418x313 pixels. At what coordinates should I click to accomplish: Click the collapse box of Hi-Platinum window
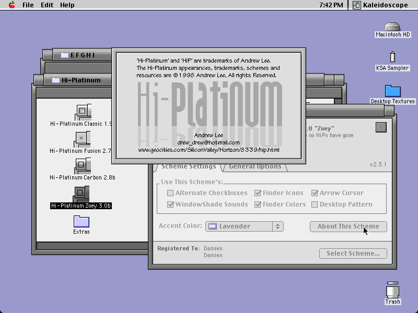pyautogui.click(x=339, y=80)
